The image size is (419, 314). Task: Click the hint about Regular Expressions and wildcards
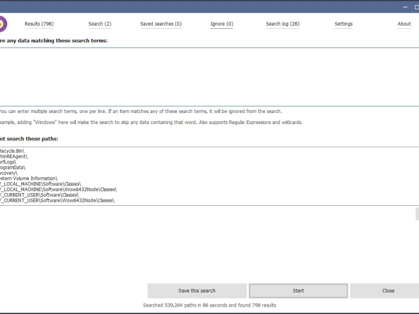[x=151, y=122]
